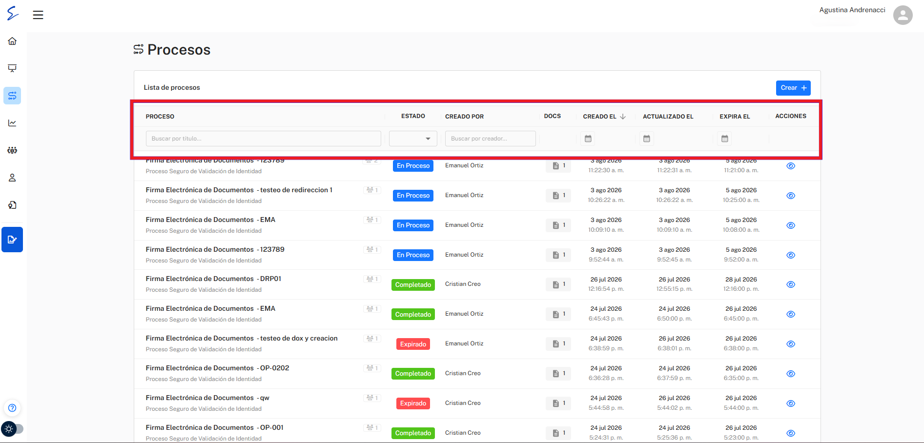This screenshot has width=924, height=443.
Task: View the DRP01 process with eye icon
Action: [791, 284]
